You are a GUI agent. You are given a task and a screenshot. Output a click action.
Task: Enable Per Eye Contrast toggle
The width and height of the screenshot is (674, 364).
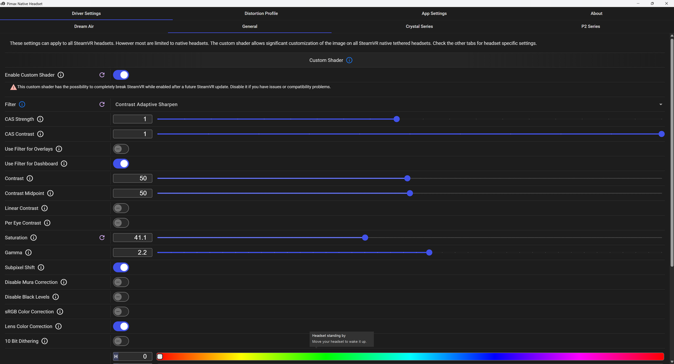[121, 223]
